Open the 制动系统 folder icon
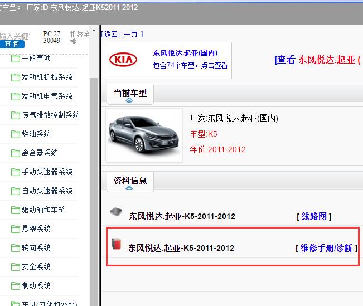The image size is (363, 306). [x=15, y=286]
